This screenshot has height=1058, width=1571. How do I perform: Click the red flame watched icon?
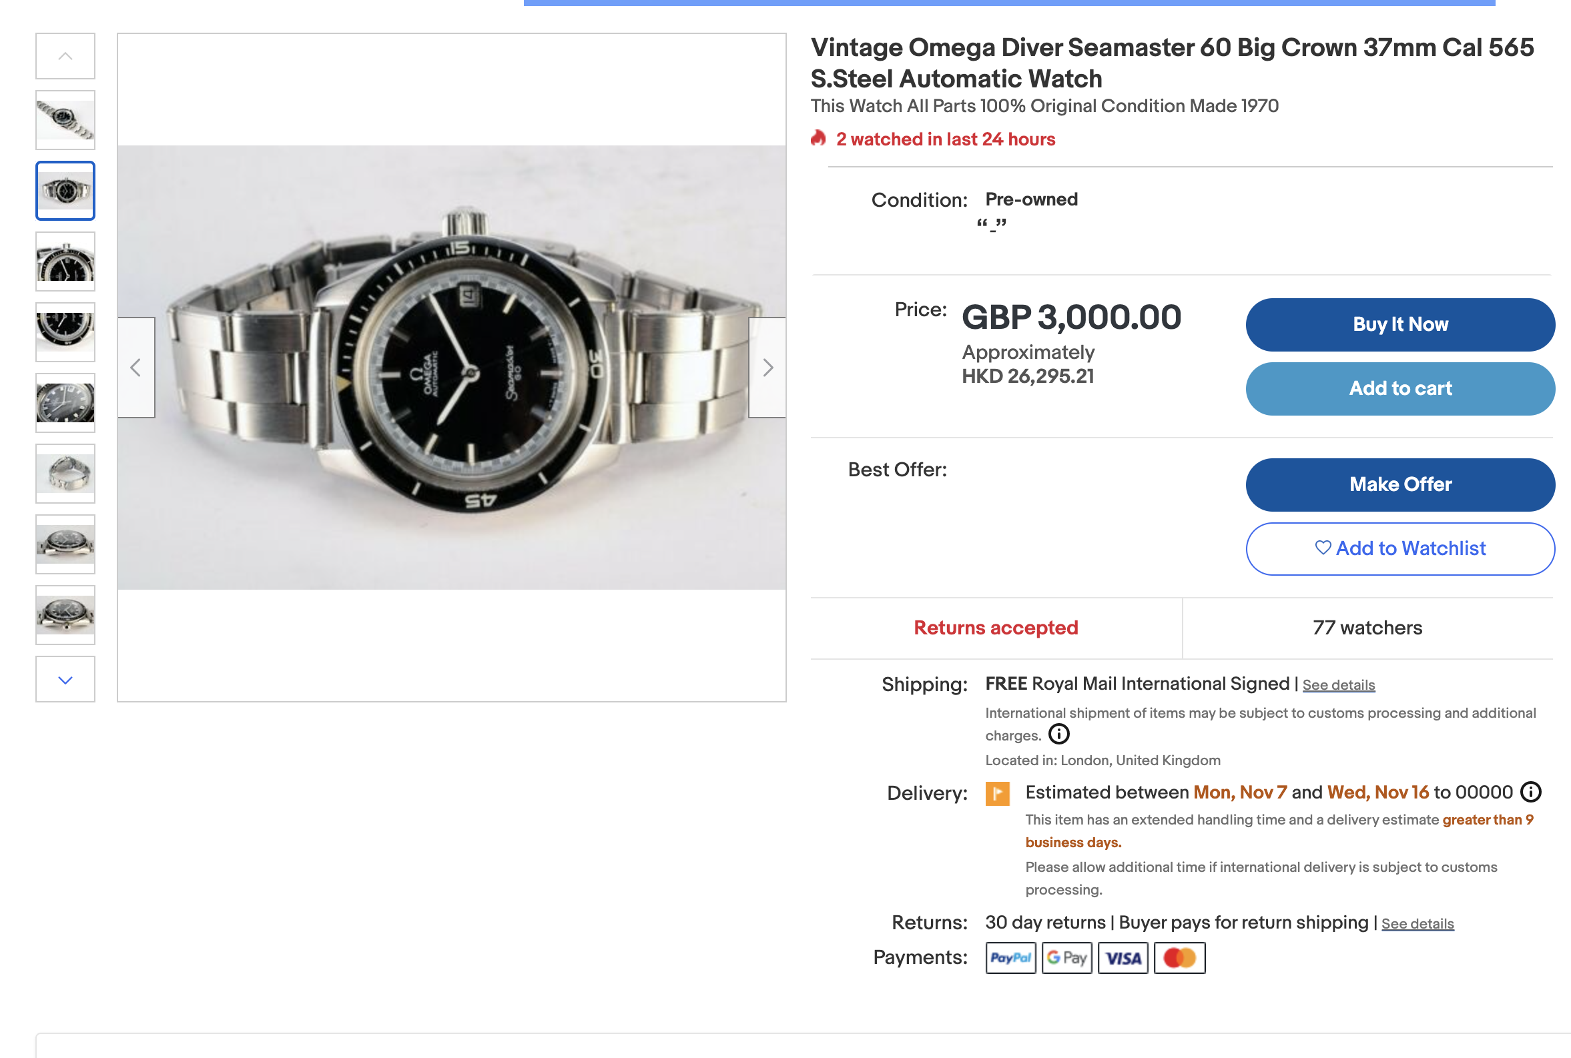click(818, 139)
